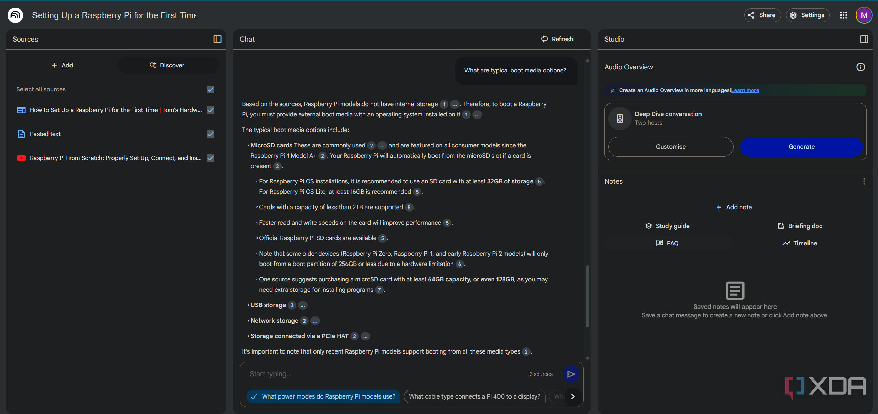Image resolution: width=878 pixels, height=414 pixels.
Task: Click Add source button
Action: click(x=62, y=65)
